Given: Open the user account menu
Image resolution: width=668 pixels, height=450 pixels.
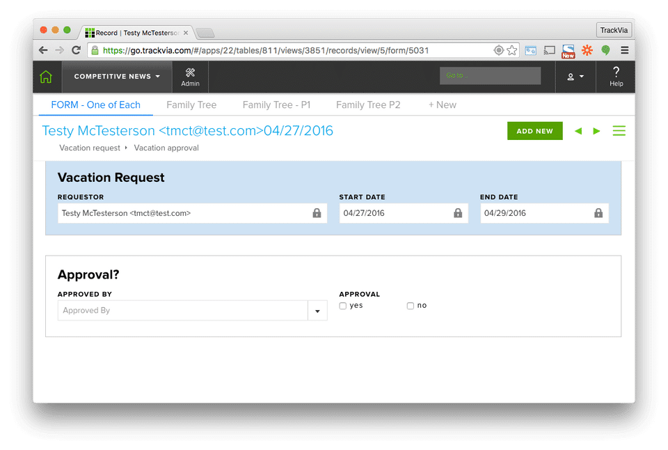Looking at the screenshot, I should (575, 77).
